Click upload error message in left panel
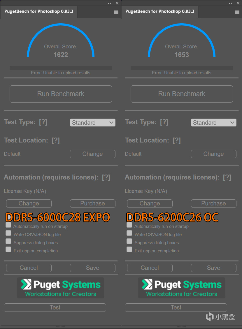Image resolution: width=242 pixels, height=329 pixels. pyautogui.click(x=61, y=73)
